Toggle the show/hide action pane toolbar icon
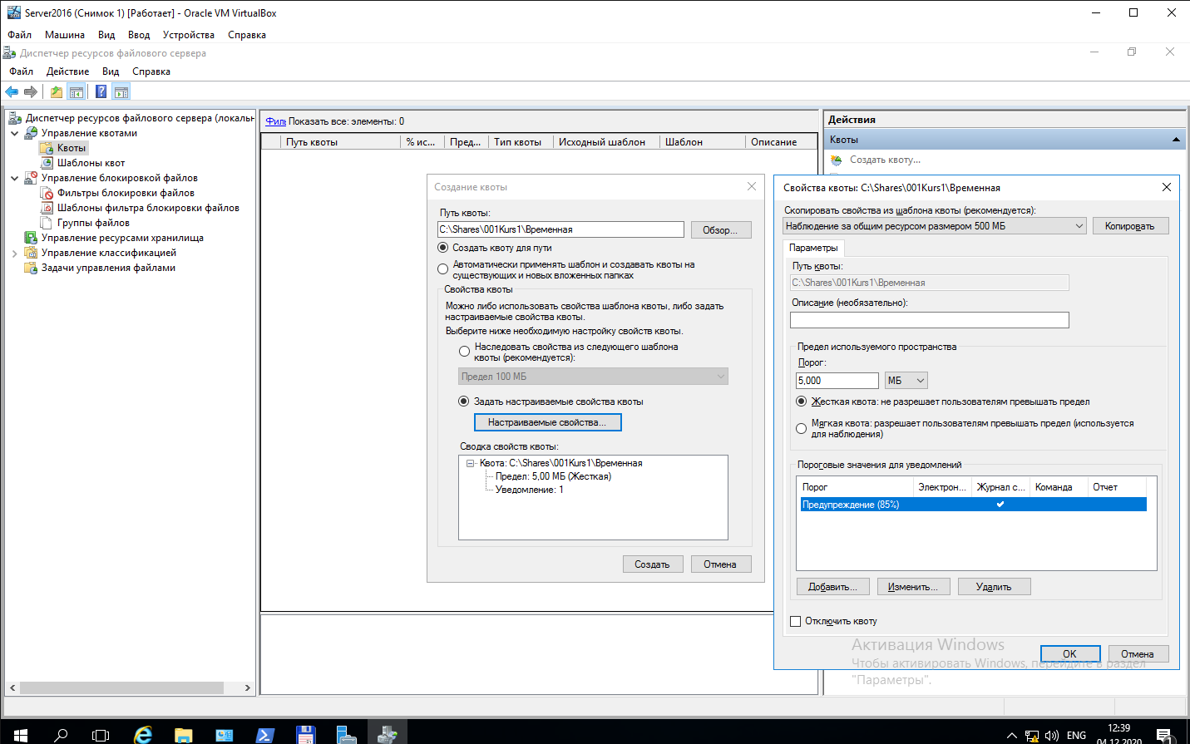The image size is (1190, 744). [x=121, y=91]
